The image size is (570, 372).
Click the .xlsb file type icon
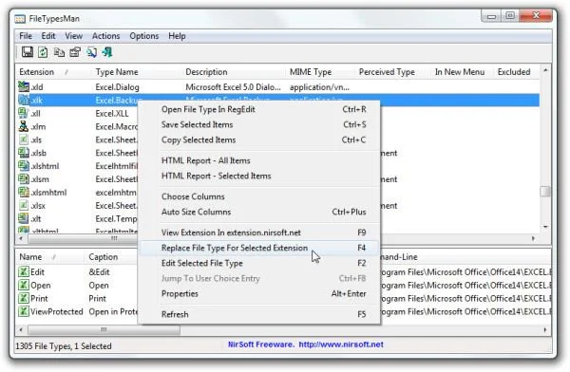point(23,153)
